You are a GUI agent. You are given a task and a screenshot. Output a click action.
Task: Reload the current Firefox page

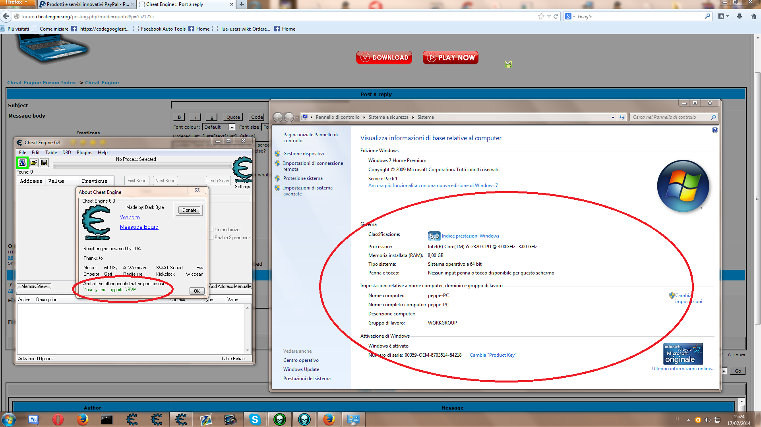pyautogui.click(x=556, y=16)
